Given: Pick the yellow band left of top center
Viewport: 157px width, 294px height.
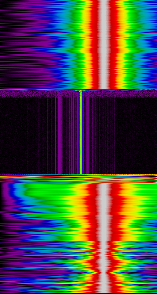Looking at the screenshot, I should pyautogui.click(x=87, y=44).
